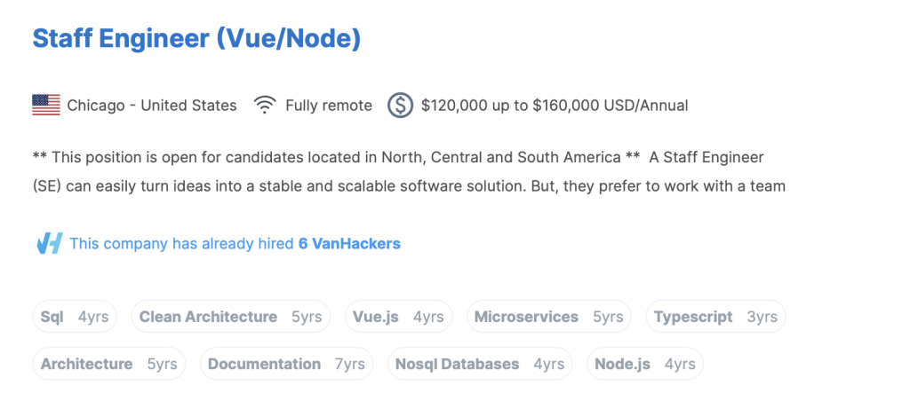Click the United States flag icon
Viewport: 910px width, 409px height.
click(x=46, y=106)
